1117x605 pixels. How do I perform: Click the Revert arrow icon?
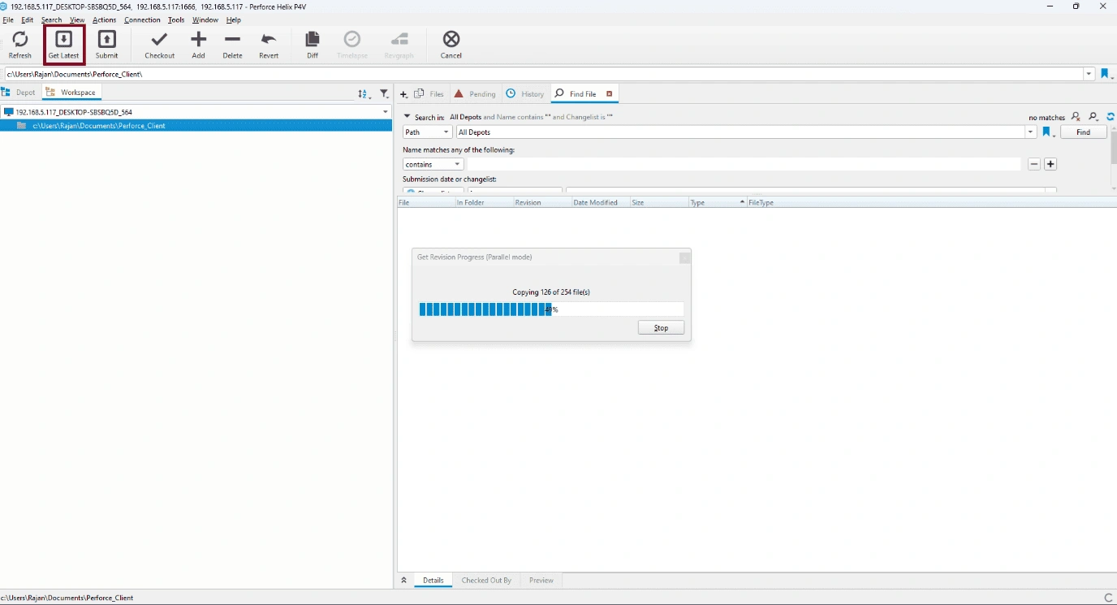pos(269,39)
